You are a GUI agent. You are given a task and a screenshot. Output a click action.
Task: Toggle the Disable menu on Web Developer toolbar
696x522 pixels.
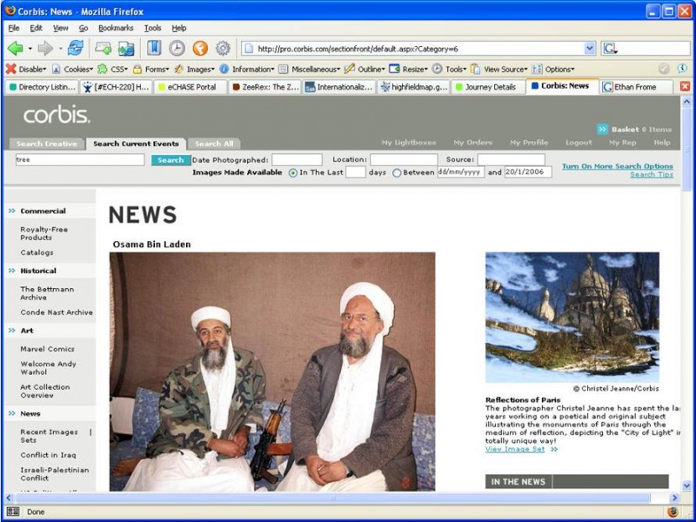[33, 68]
